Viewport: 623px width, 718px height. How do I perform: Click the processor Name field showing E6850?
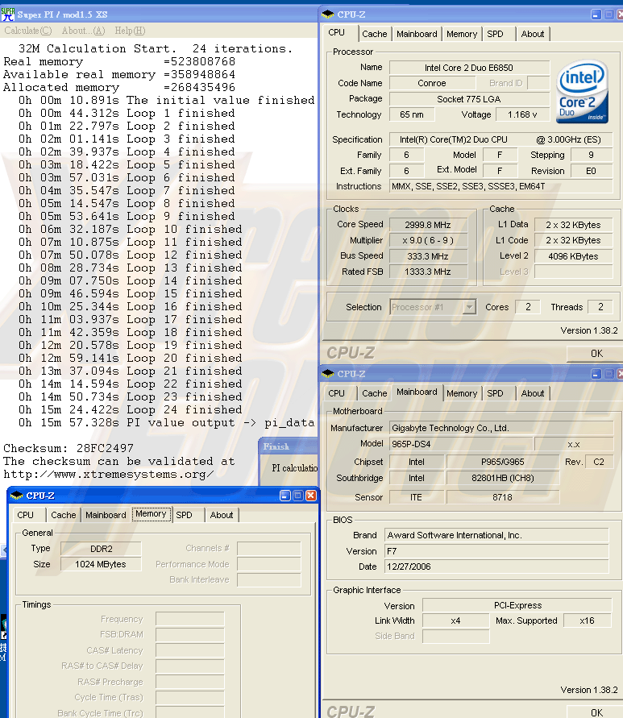tap(468, 68)
